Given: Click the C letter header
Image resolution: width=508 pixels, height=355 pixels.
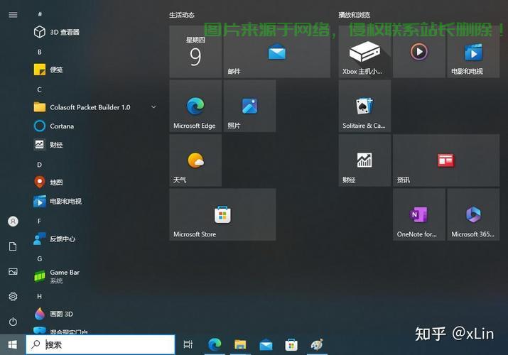Looking at the screenshot, I should coord(40,89).
